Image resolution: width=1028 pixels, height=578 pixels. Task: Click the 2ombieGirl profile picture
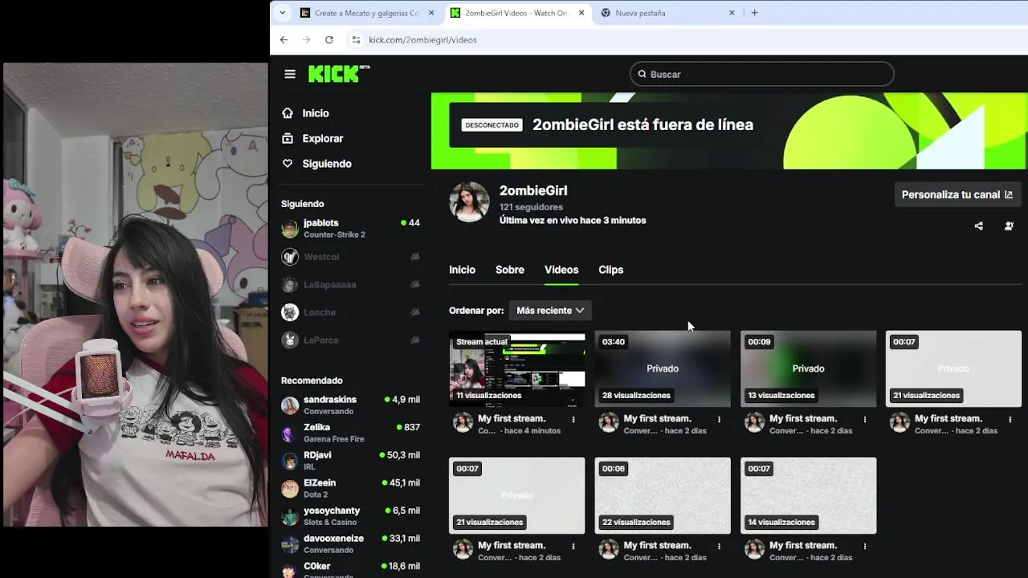tap(469, 201)
